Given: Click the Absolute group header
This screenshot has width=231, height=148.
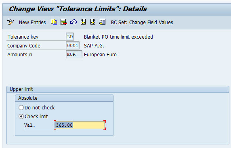Looking at the screenshot, I should (64, 98).
